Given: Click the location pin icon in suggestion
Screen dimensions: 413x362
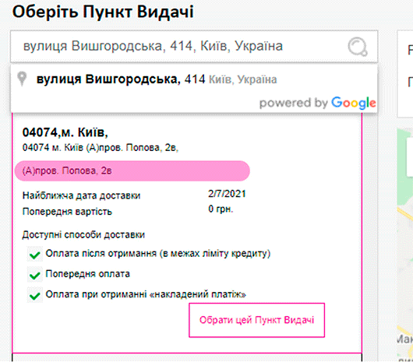Looking at the screenshot, I should tap(22, 79).
